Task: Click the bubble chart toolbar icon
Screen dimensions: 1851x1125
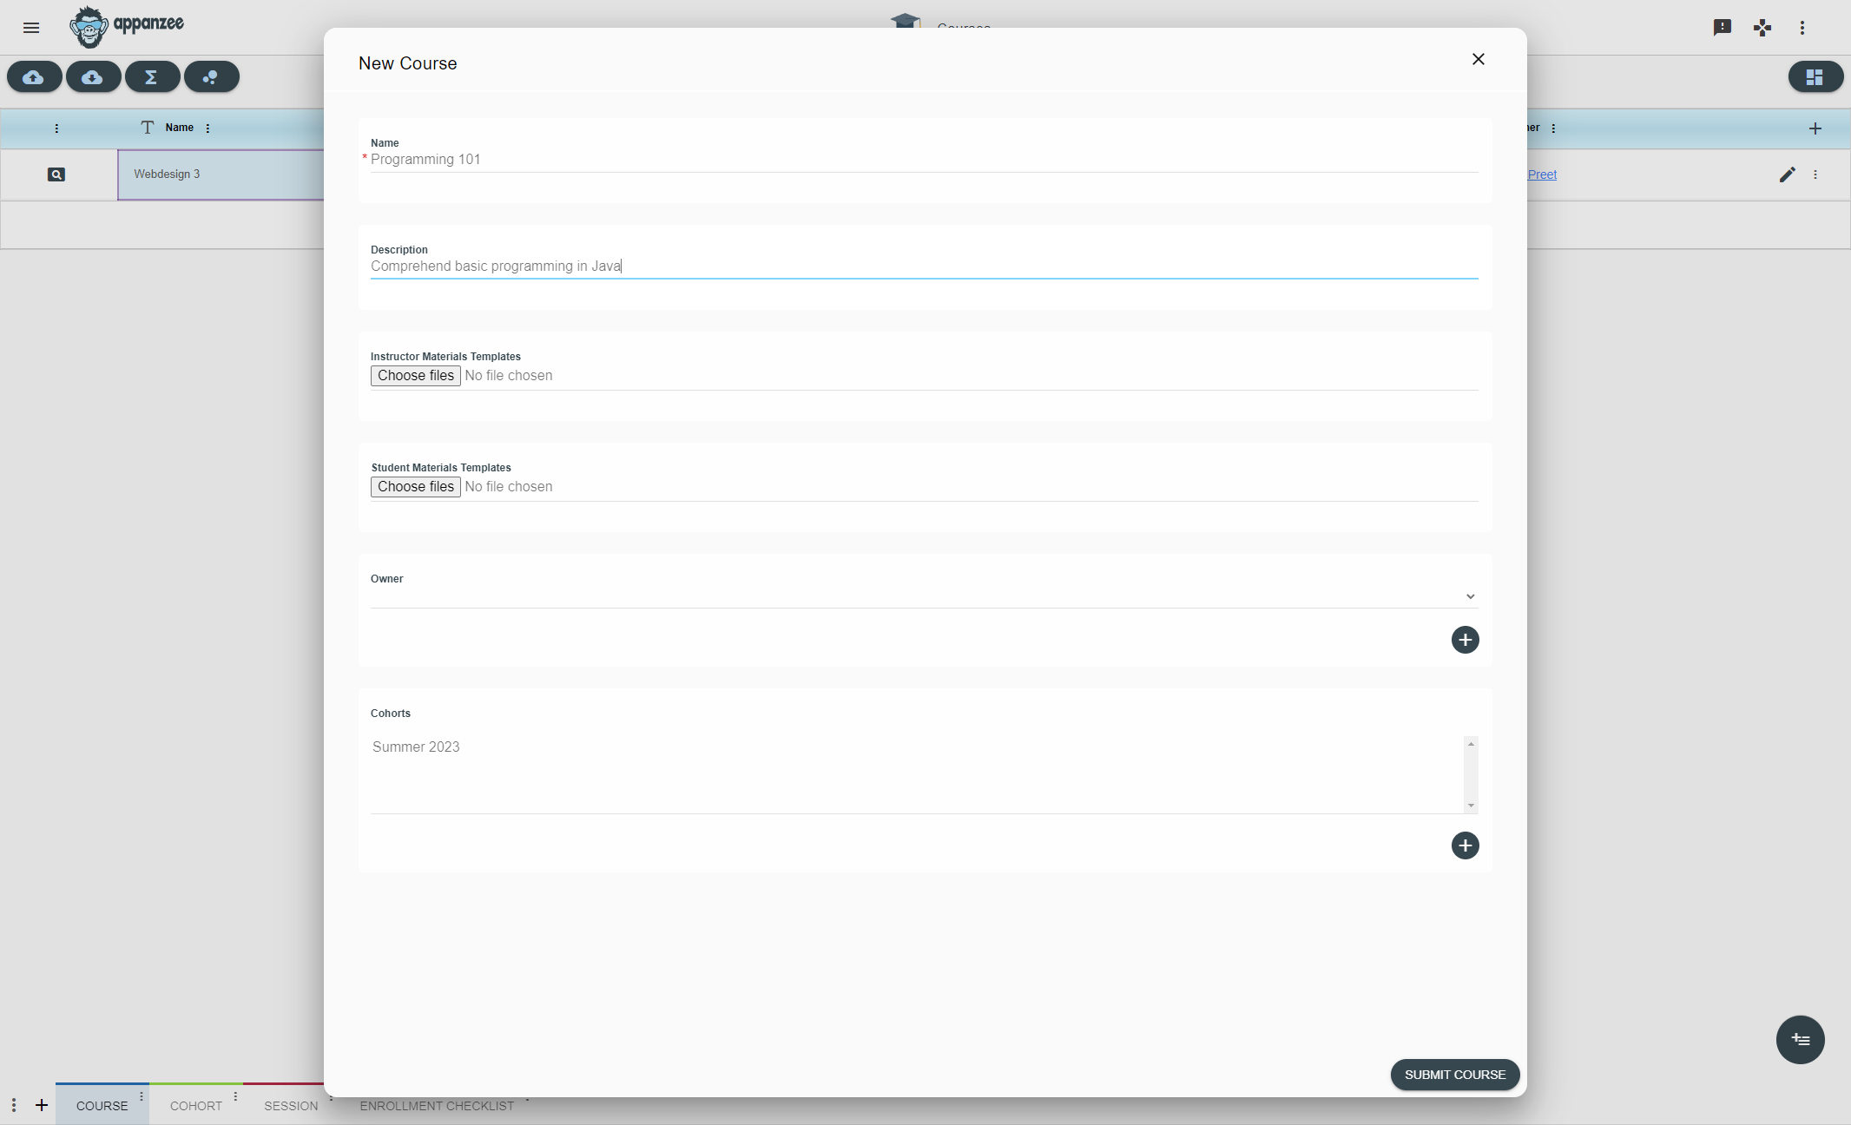Action: pyautogui.click(x=211, y=77)
